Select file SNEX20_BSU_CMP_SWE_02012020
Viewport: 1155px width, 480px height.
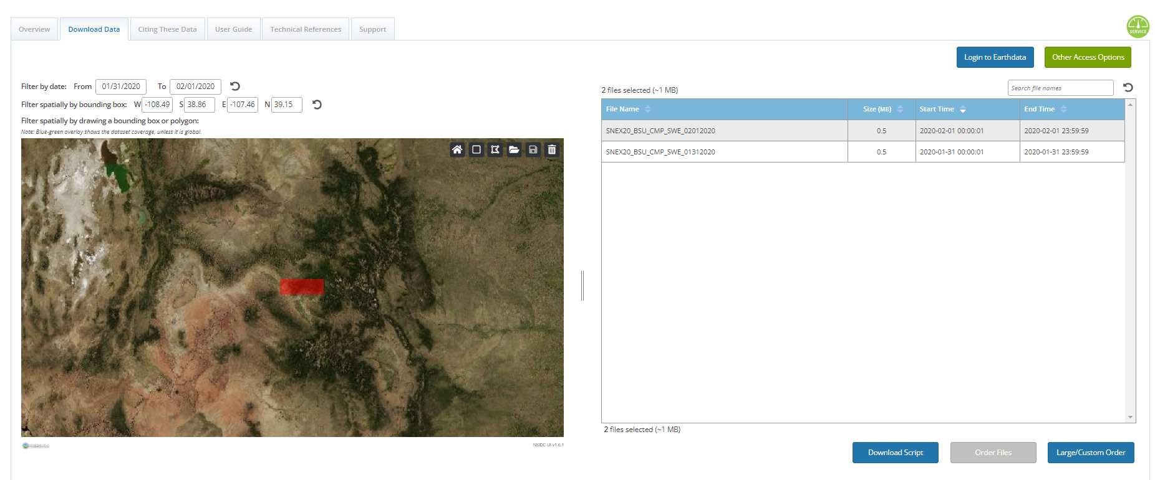(660, 131)
